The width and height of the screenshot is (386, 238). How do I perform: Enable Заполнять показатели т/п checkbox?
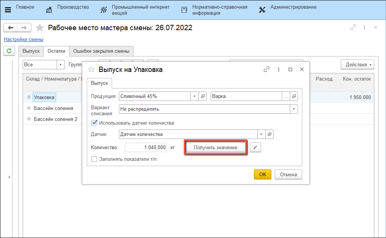pyautogui.click(x=94, y=159)
